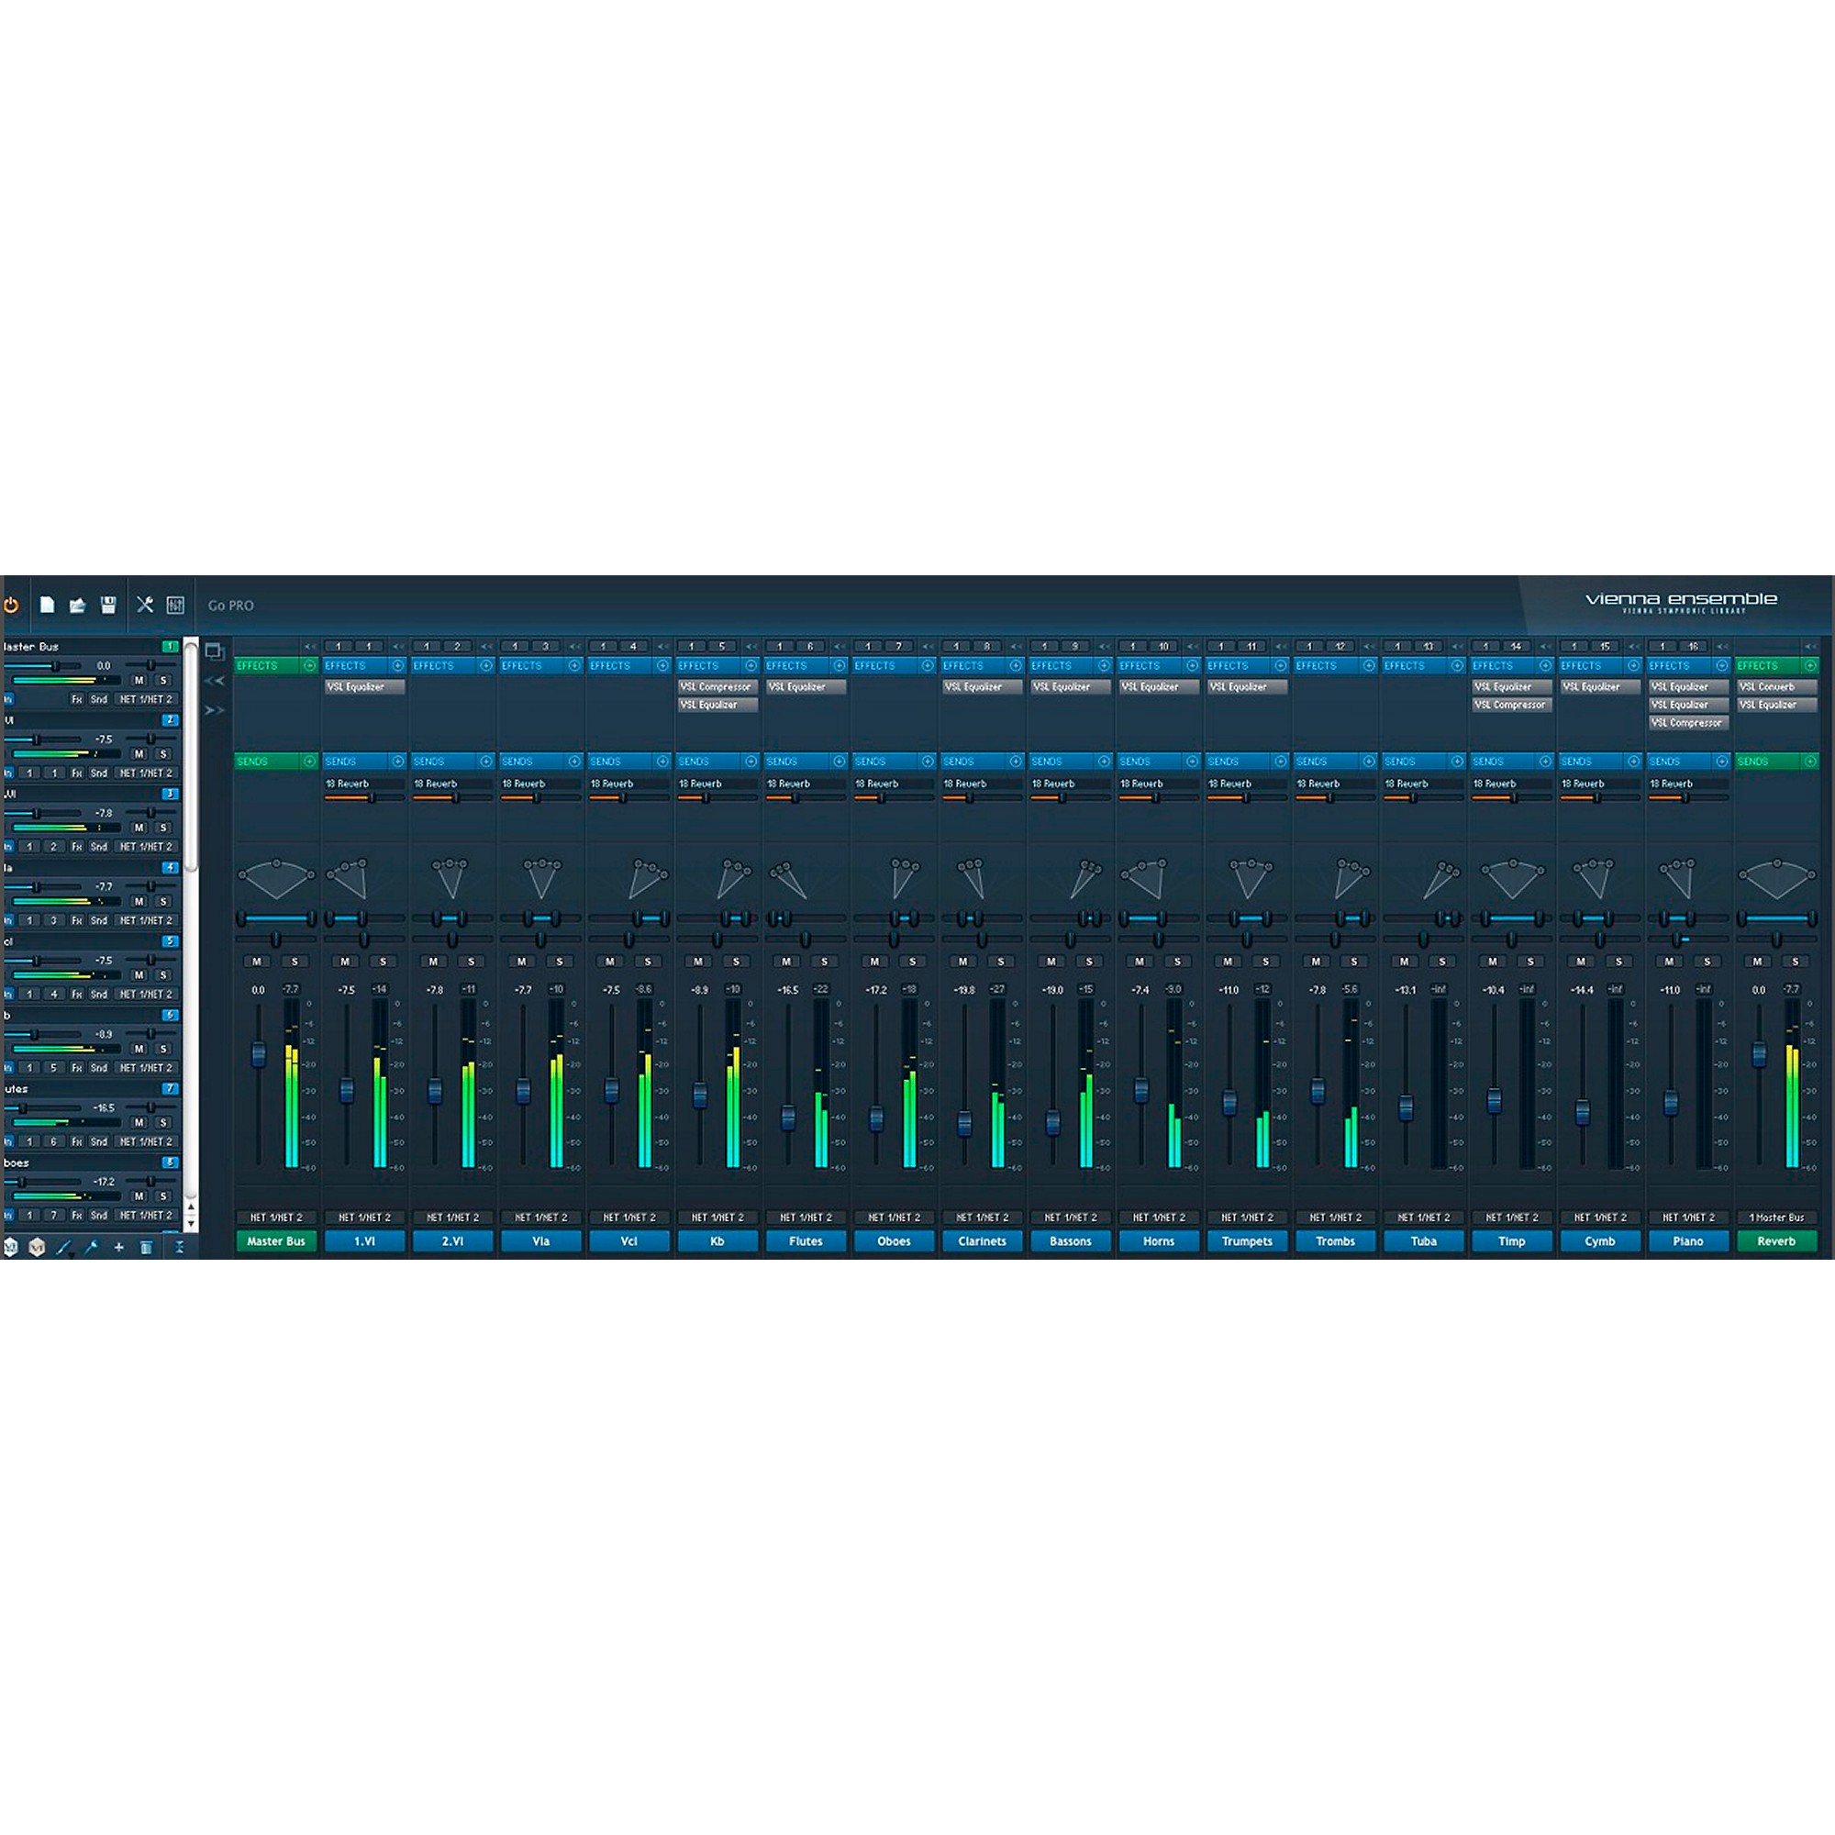Image resolution: width=1835 pixels, height=1835 pixels.
Task: Click the Go PRO link
Action: coord(231,605)
